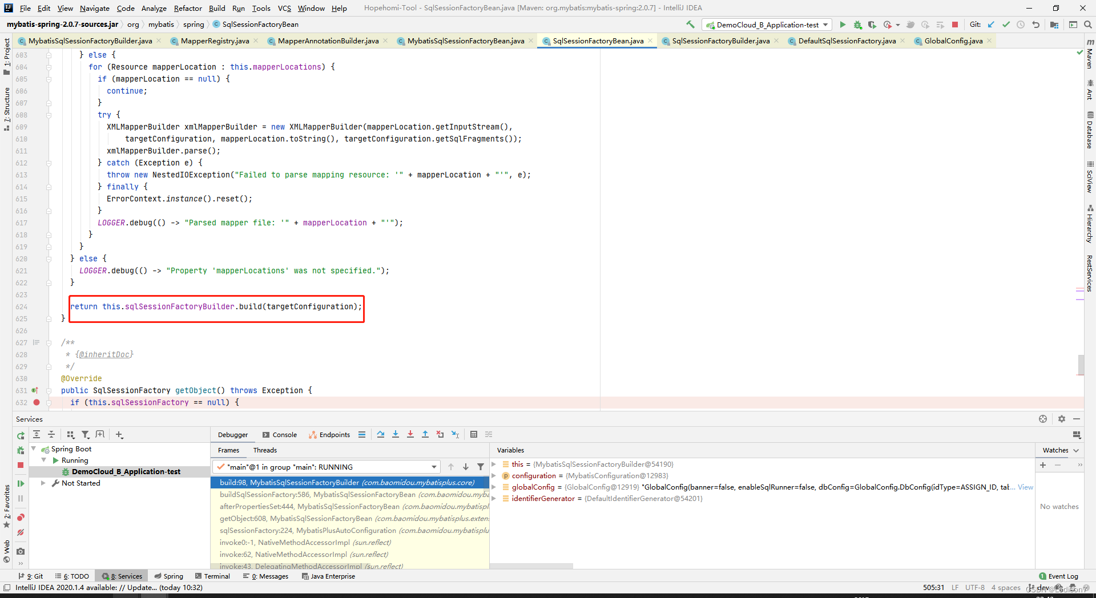This screenshot has height=598, width=1096.
Task: Click the View link for globalConfig value
Action: click(x=1026, y=487)
